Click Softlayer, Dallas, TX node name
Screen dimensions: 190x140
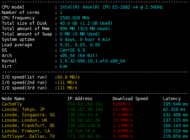click(x=28, y=136)
